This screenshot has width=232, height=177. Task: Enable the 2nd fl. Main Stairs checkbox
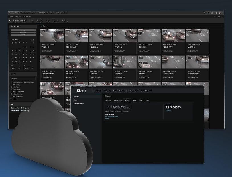click(x=11, y=94)
